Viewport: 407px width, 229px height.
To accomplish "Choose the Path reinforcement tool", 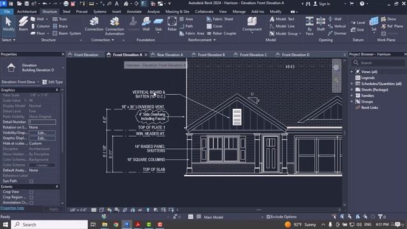I will 186,26.
